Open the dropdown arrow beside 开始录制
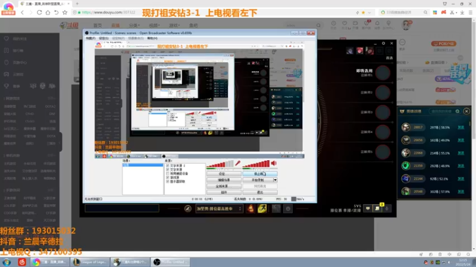 tap(275, 180)
